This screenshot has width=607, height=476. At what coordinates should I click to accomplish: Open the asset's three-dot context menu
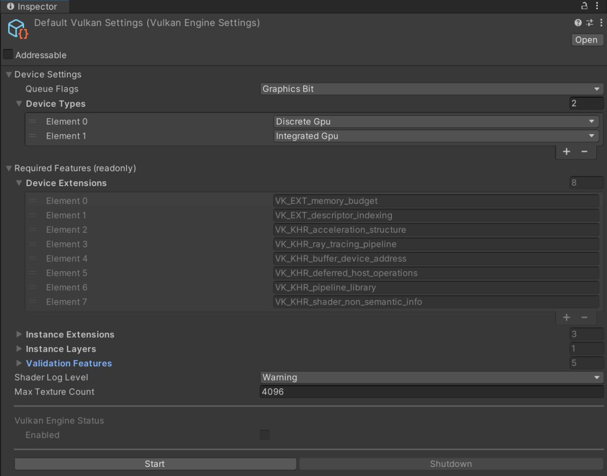(600, 23)
